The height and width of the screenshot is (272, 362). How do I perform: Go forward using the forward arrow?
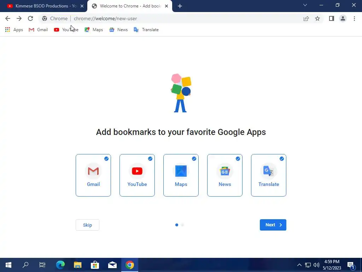point(19,18)
